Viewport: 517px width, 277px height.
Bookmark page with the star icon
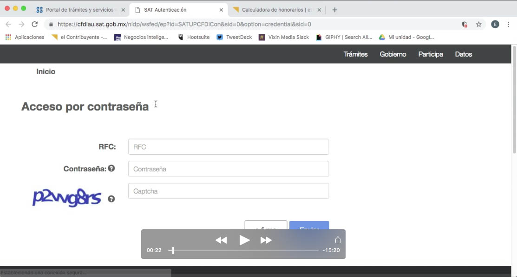(478, 25)
